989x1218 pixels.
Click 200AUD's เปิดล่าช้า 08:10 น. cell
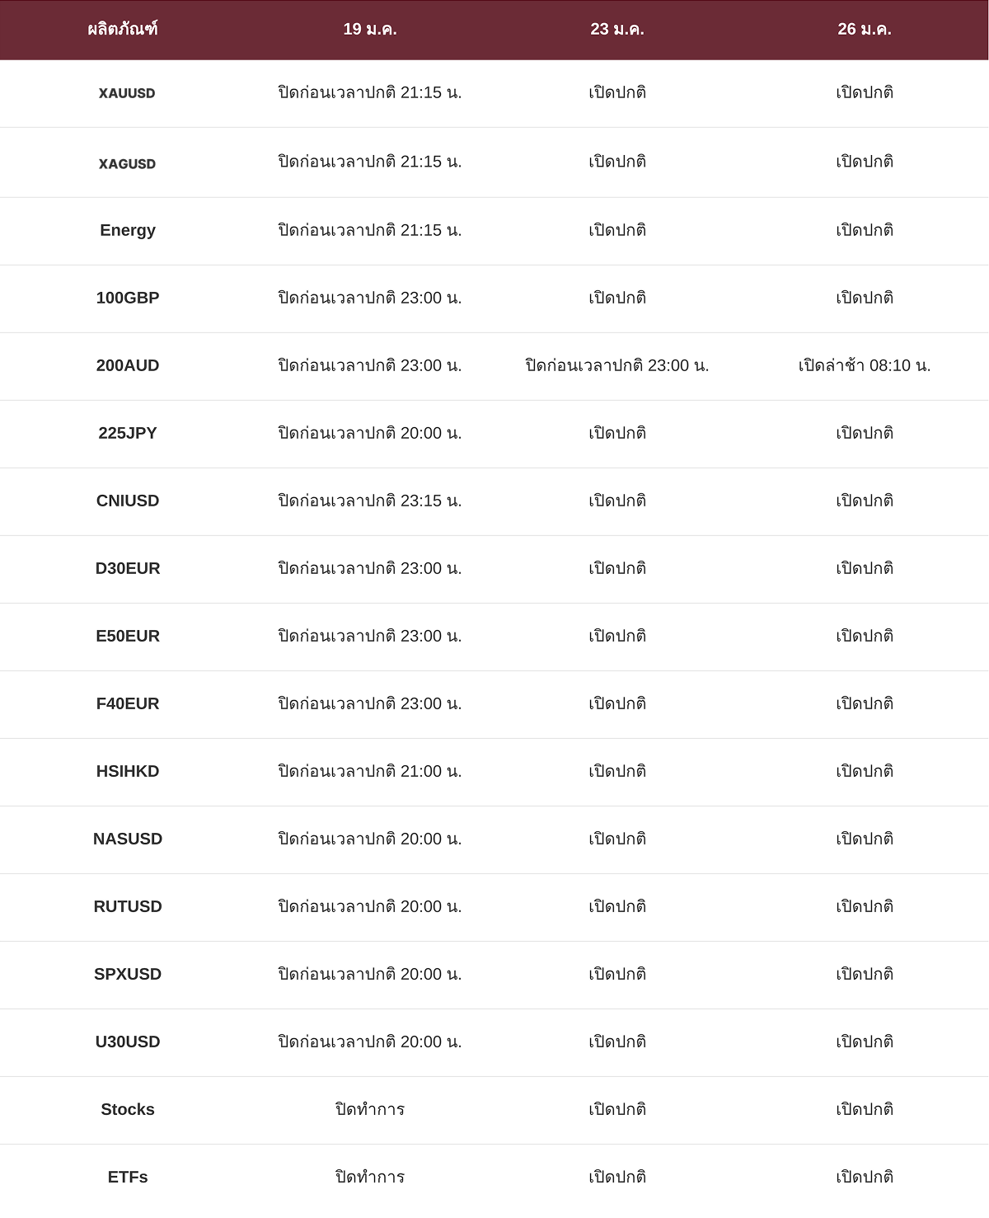tap(865, 365)
